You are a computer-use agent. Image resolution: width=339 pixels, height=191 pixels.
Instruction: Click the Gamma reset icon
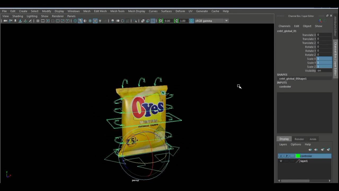point(176,21)
